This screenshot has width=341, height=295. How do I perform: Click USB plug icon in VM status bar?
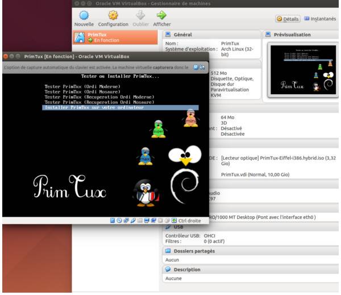pyautogui.click(x=133, y=221)
